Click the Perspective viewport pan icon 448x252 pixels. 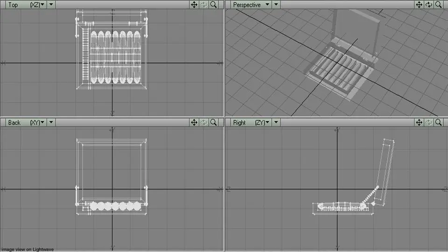[x=419, y=5]
